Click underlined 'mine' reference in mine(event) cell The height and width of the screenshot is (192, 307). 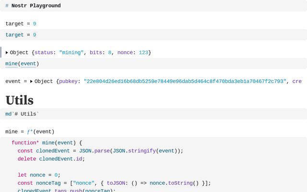coord(12,64)
